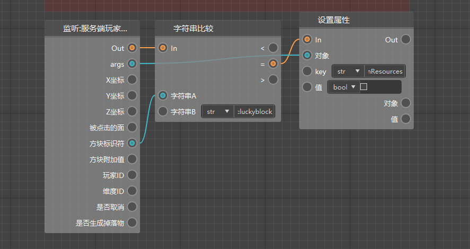Click the 维度ID output port
This screenshot has height=249, width=470.
[x=132, y=191]
